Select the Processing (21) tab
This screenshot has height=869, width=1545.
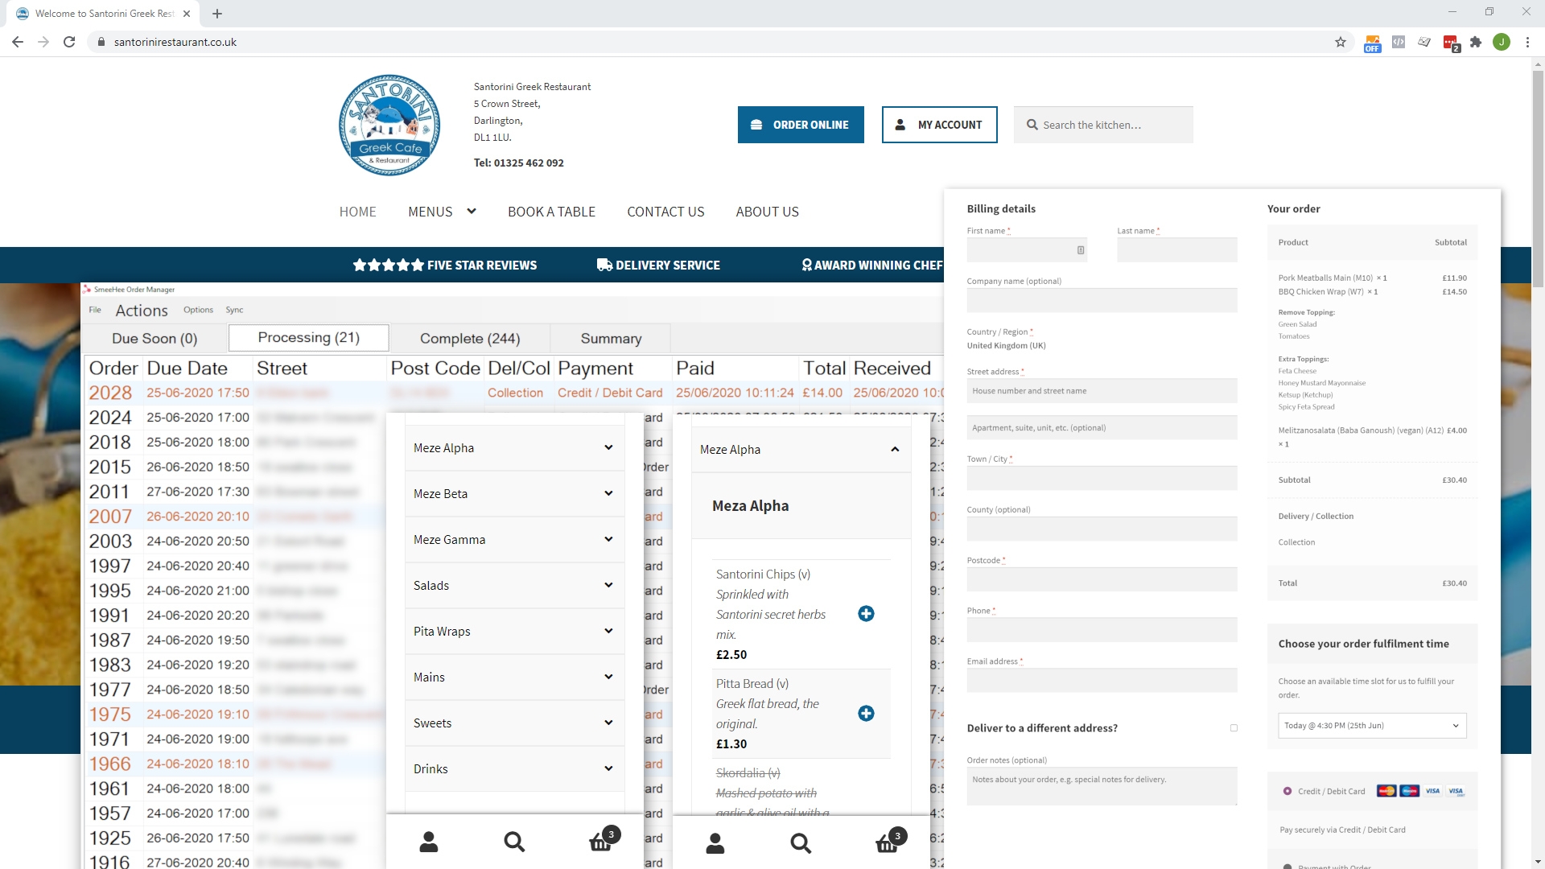309,338
